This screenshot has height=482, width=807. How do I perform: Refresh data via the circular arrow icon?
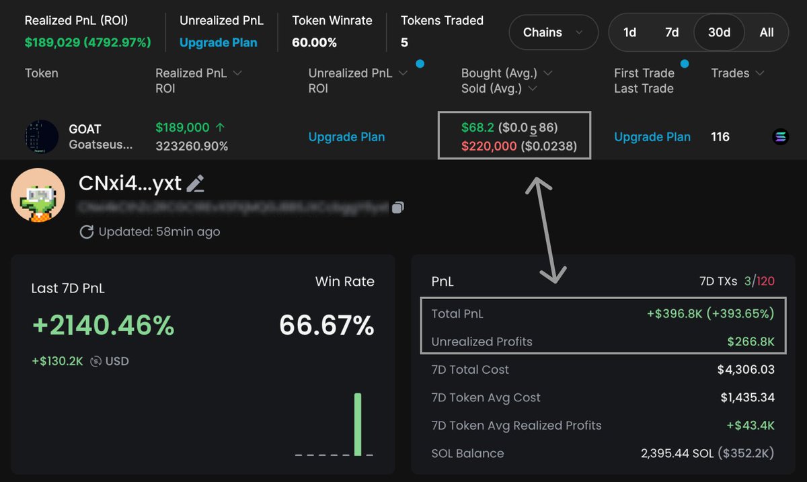pos(87,231)
